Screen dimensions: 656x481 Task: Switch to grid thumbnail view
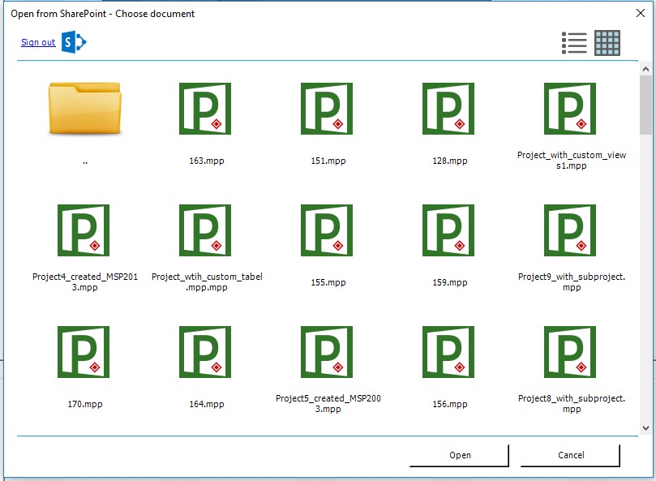pos(607,43)
